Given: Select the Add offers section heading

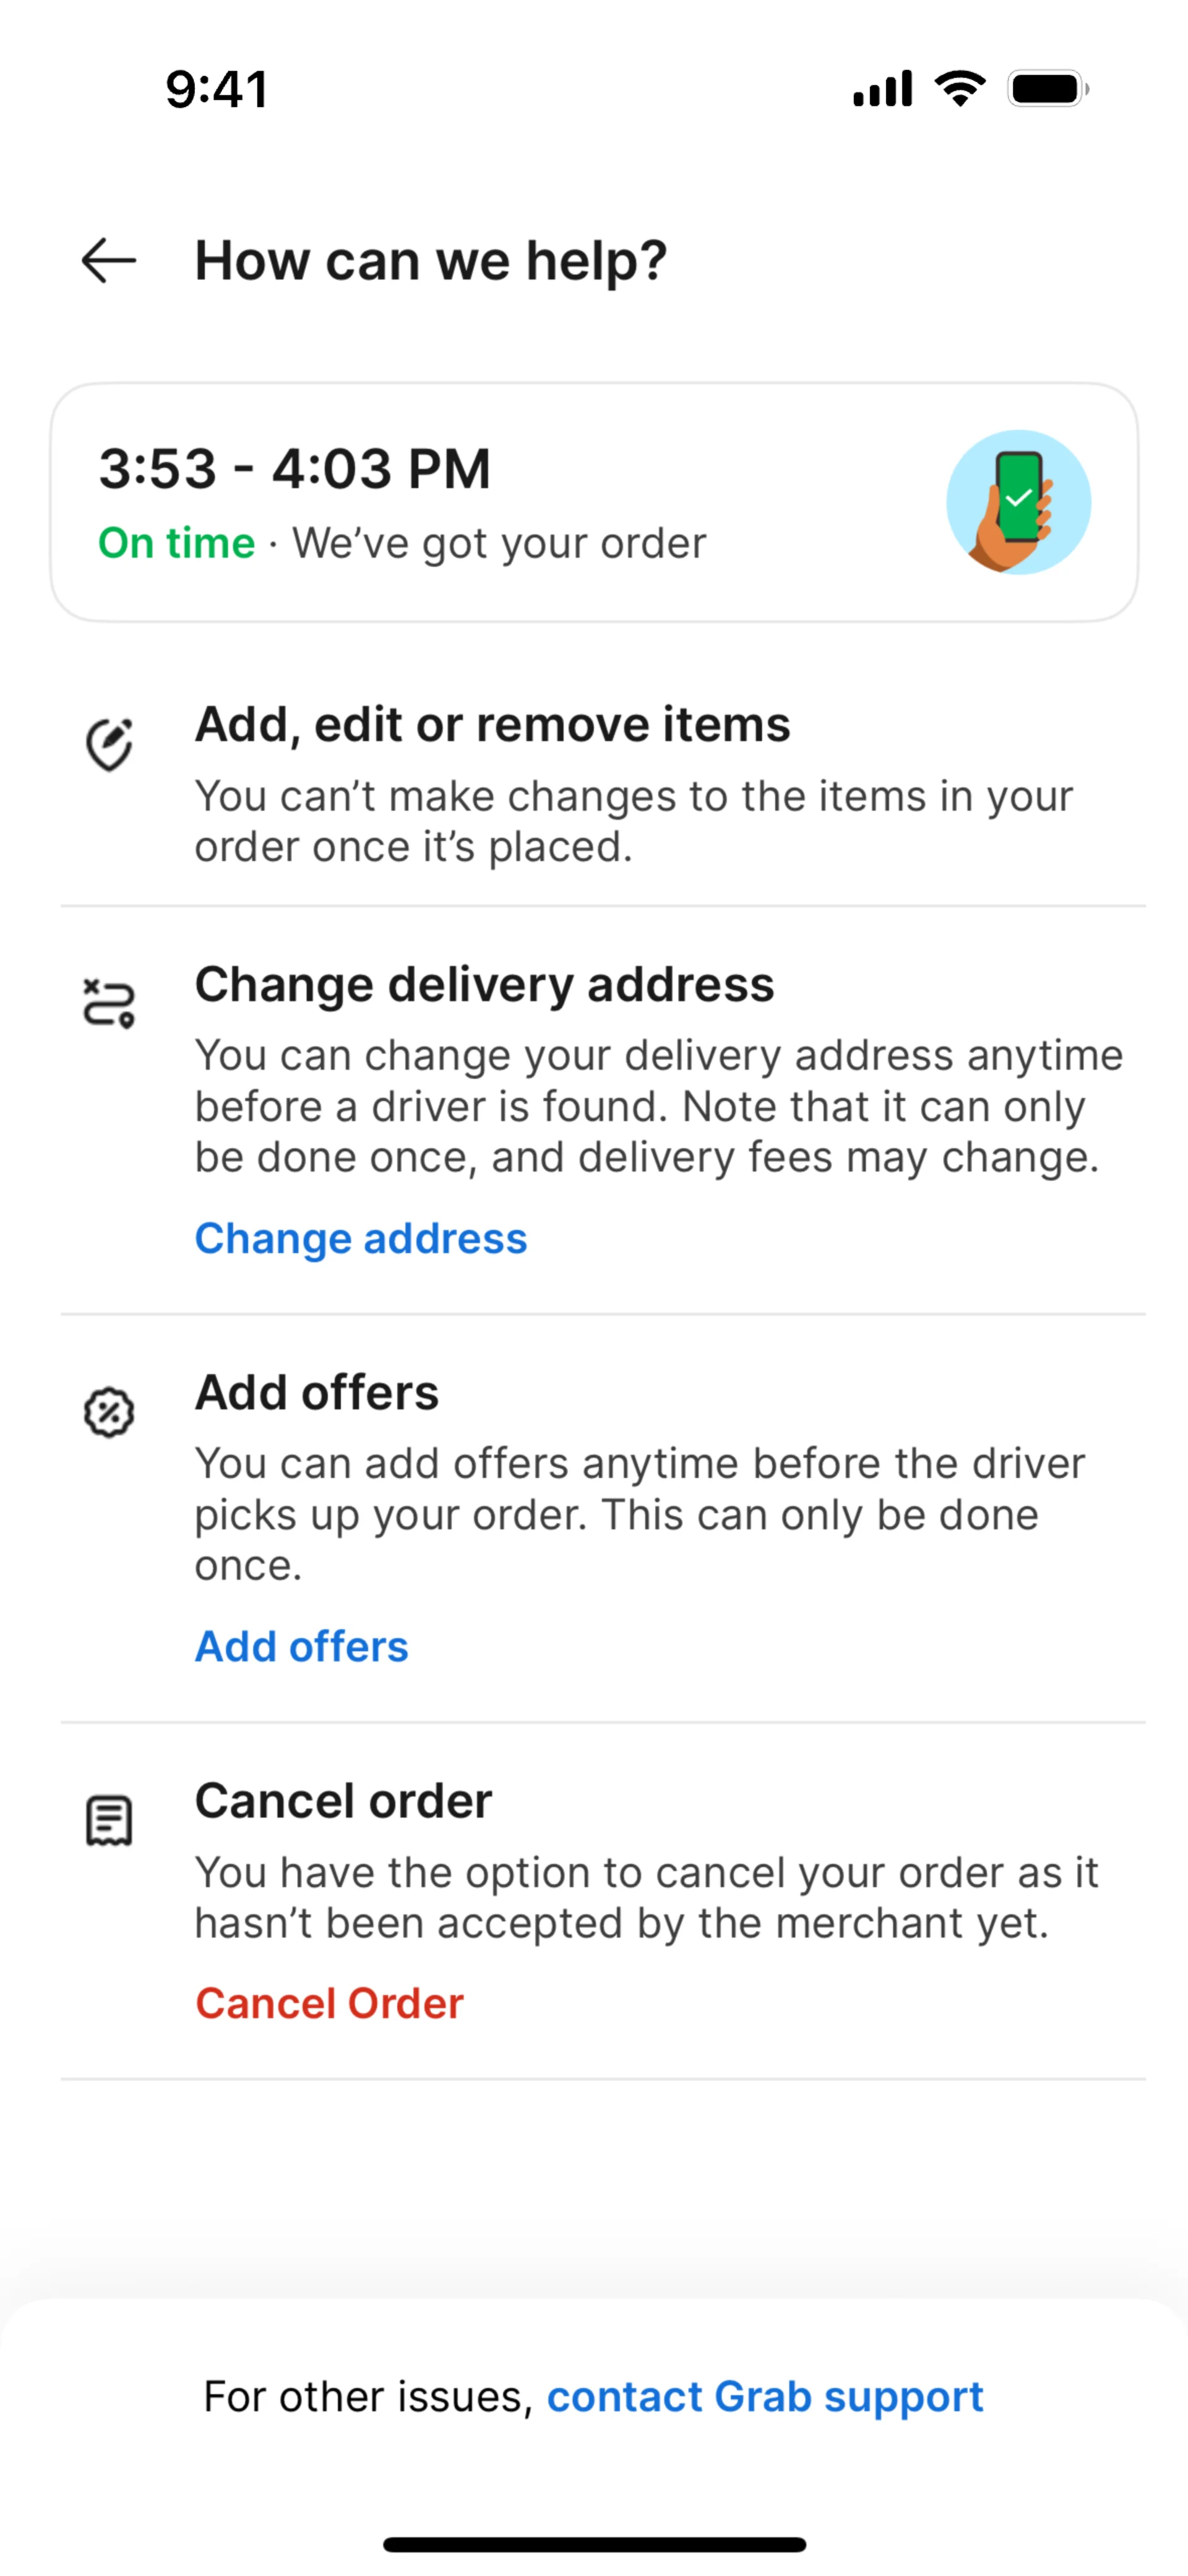Looking at the screenshot, I should click(316, 1393).
